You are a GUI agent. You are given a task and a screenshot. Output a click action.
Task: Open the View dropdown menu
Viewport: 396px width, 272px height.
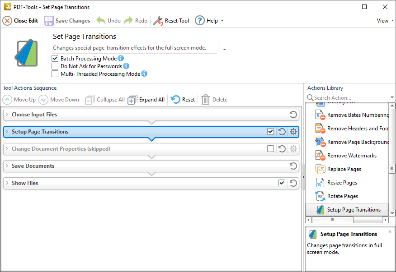[385, 21]
